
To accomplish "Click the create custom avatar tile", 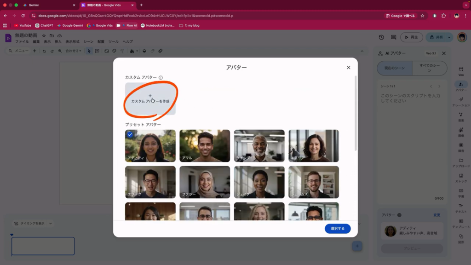I will [150, 98].
